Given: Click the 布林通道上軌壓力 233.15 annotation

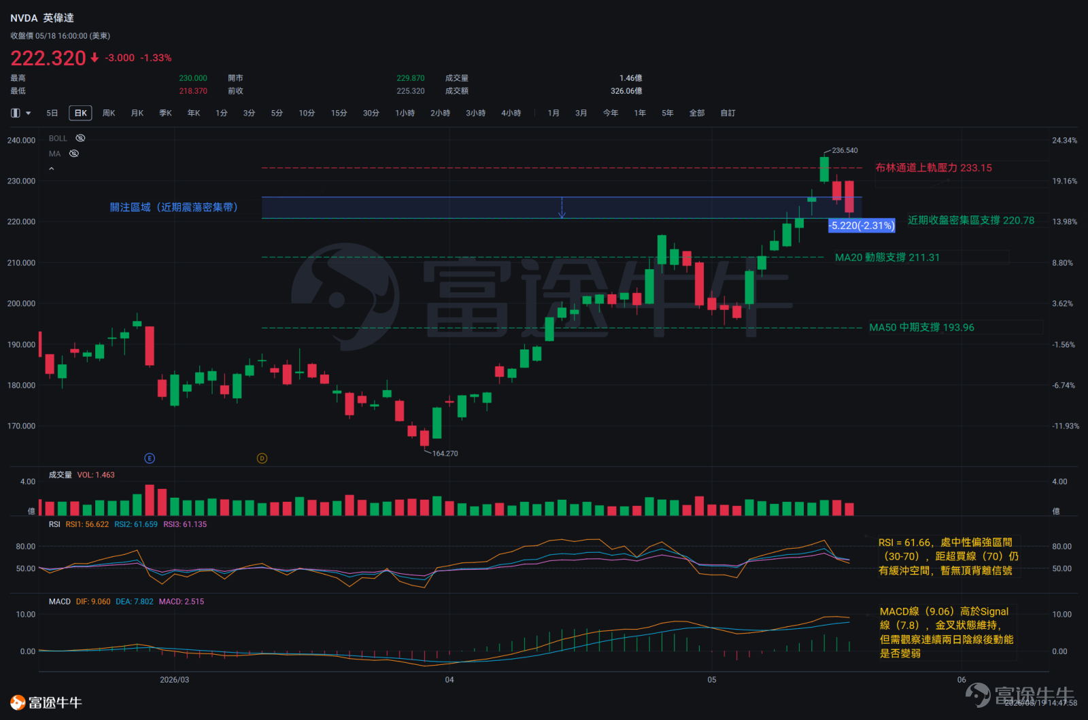Looking at the screenshot, I should click(934, 168).
